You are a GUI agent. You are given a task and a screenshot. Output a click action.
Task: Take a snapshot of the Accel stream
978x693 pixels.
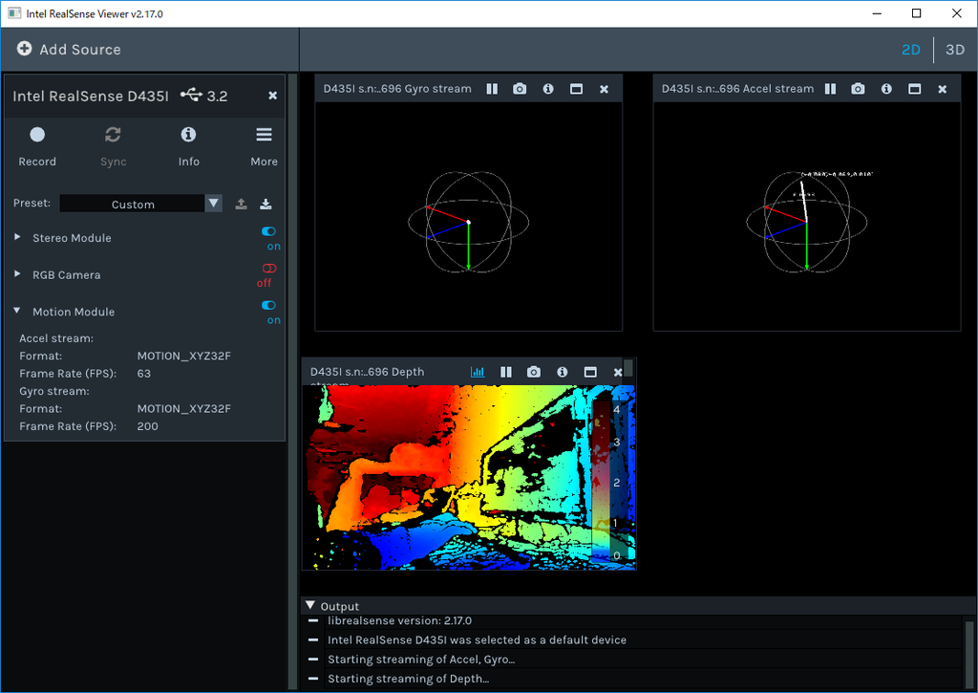pos(859,89)
